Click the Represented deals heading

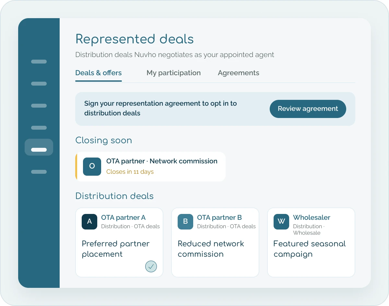(135, 39)
